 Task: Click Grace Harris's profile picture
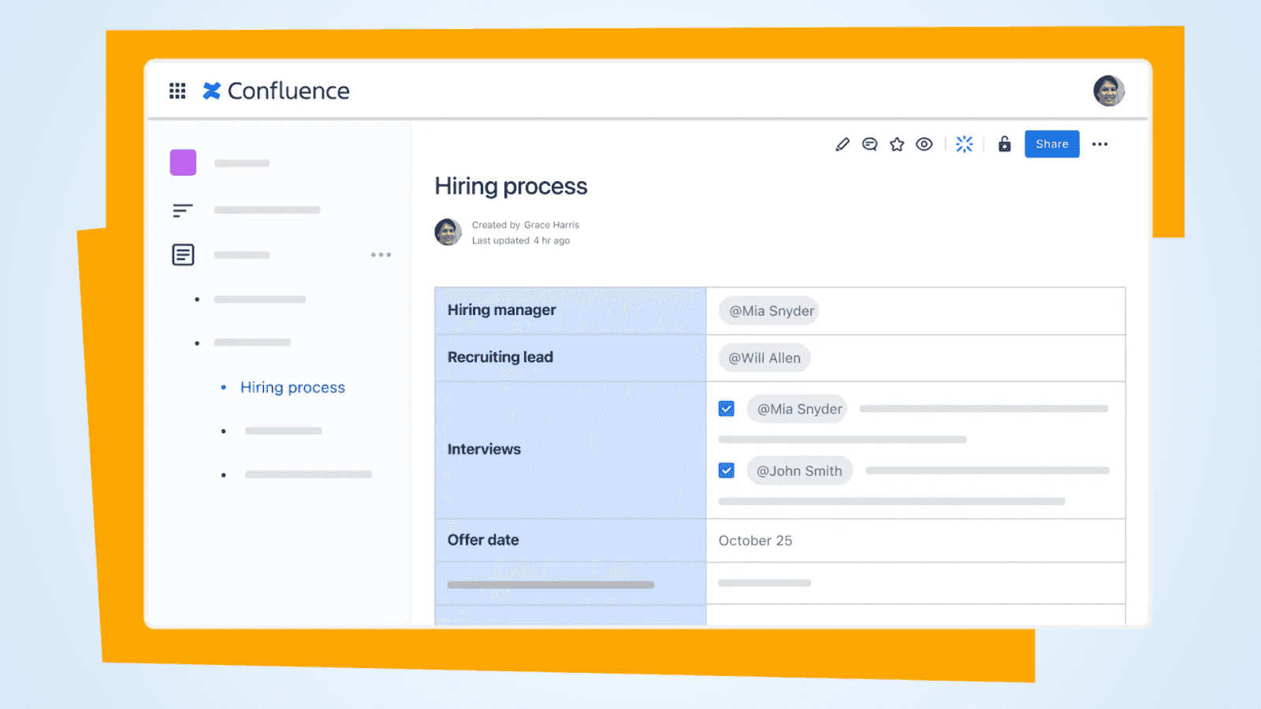(x=448, y=232)
